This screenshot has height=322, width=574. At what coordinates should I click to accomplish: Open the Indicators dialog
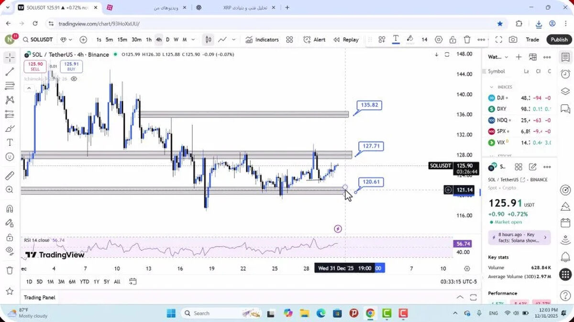tap(262, 40)
